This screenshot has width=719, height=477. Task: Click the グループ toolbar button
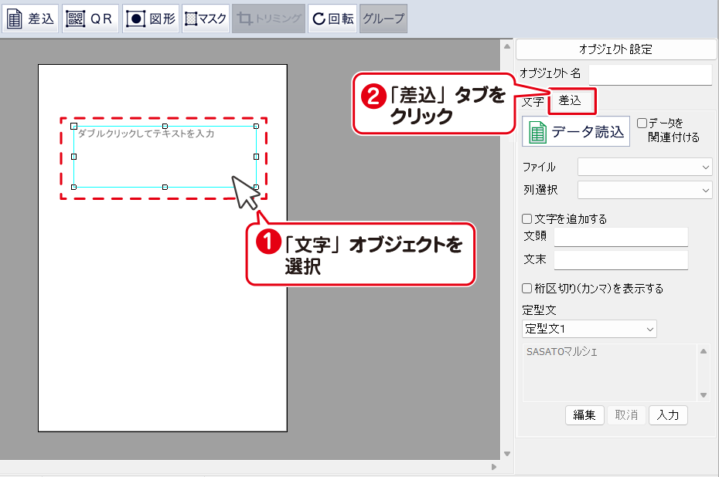pyautogui.click(x=383, y=19)
